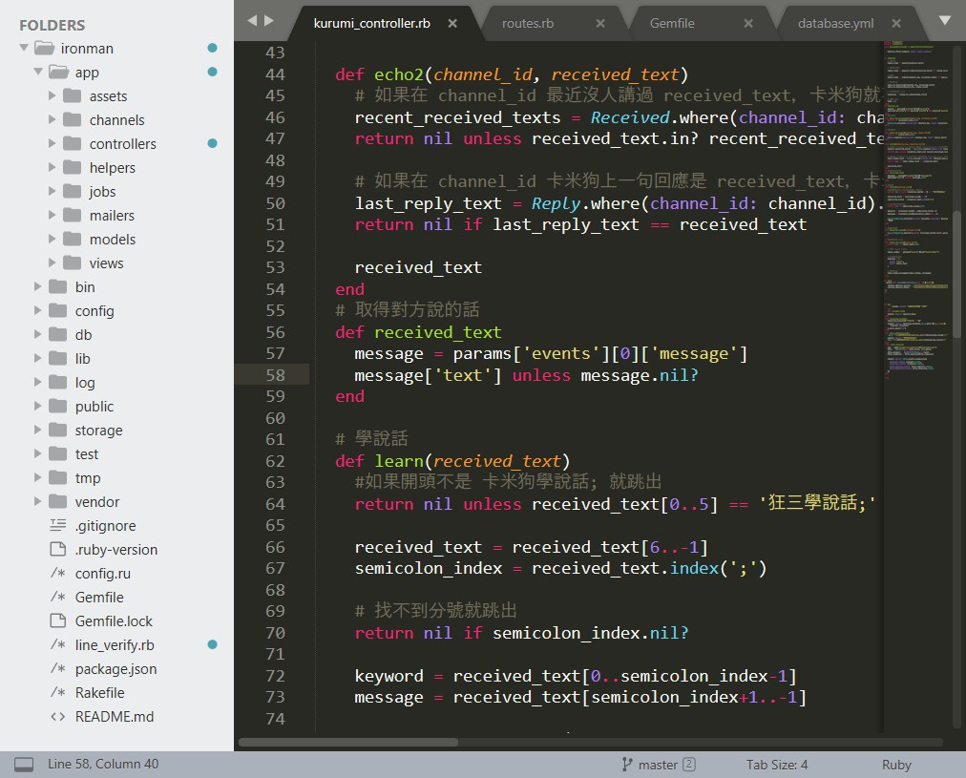Change the Ruby syntax selector

[x=895, y=765]
